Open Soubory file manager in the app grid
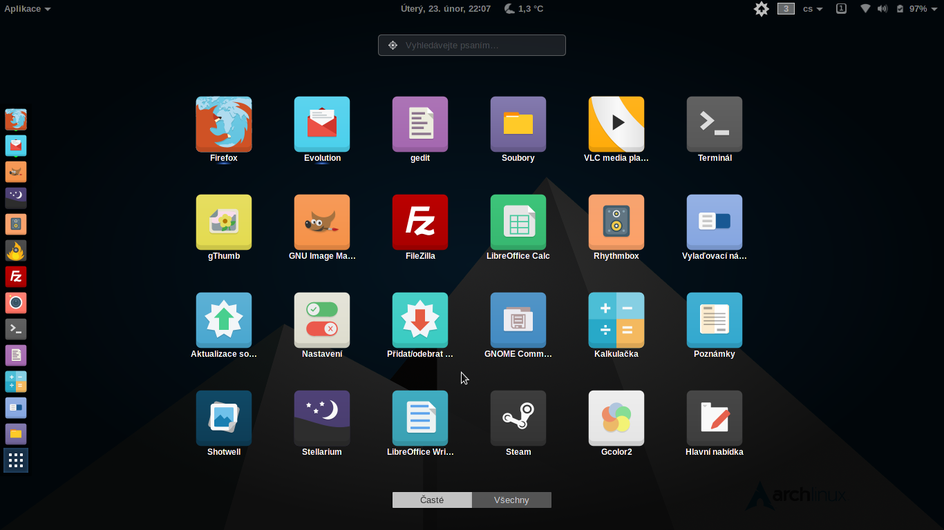The width and height of the screenshot is (944, 530). (x=518, y=125)
